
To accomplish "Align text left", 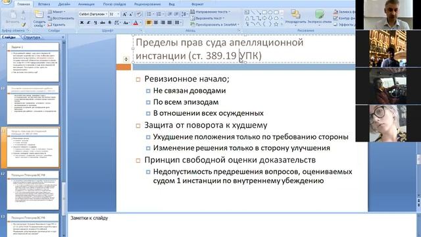I will tap(149, 22).
